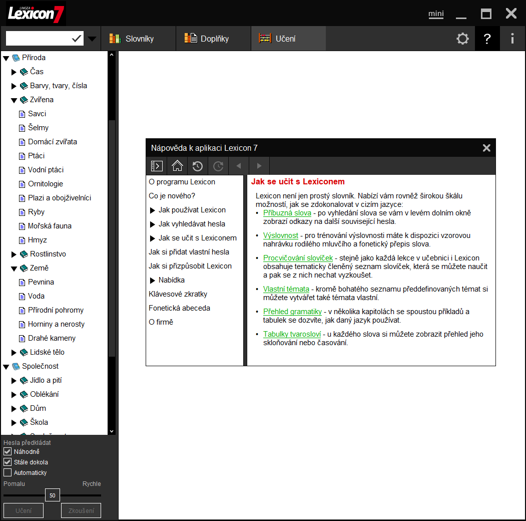Expand the Nabídka help topic
Image resolution: width=526 pixels, height=521 pixels.
(x=152, y=281)
